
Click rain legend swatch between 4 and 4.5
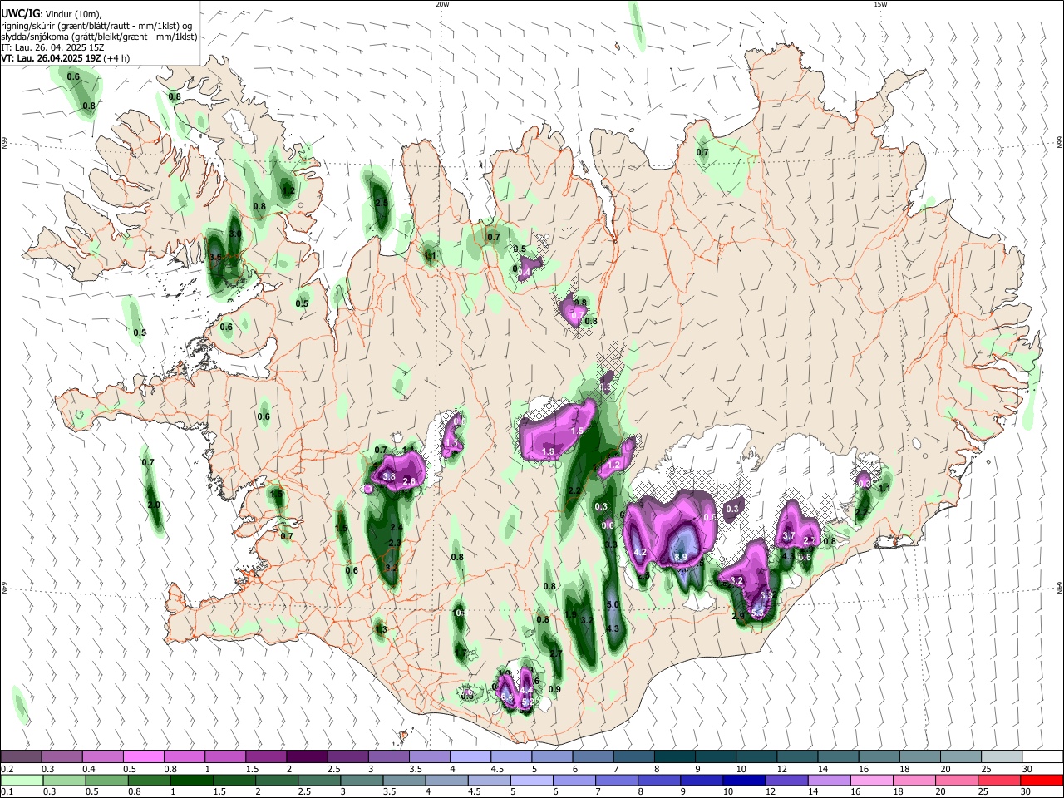(447, 780)
